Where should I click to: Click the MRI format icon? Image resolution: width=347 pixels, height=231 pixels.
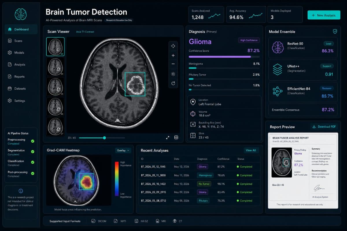[x=157, y=221]
